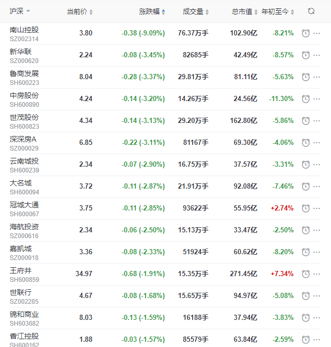Screen dimensions: 331x347
Task: Click the 34.97 price of 王府井
Action: click(x=84, y=274)
